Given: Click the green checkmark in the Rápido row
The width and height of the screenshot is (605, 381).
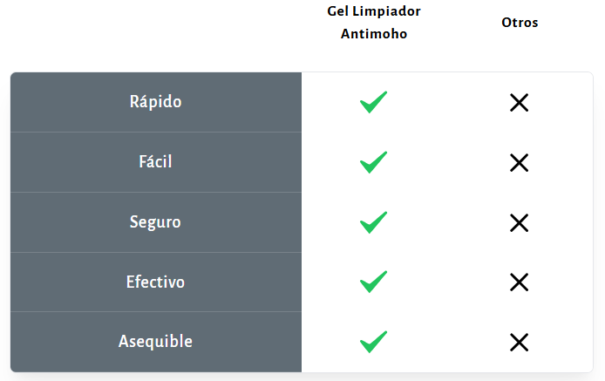Looking at the screenshot, I should click(x=373, y=102).
